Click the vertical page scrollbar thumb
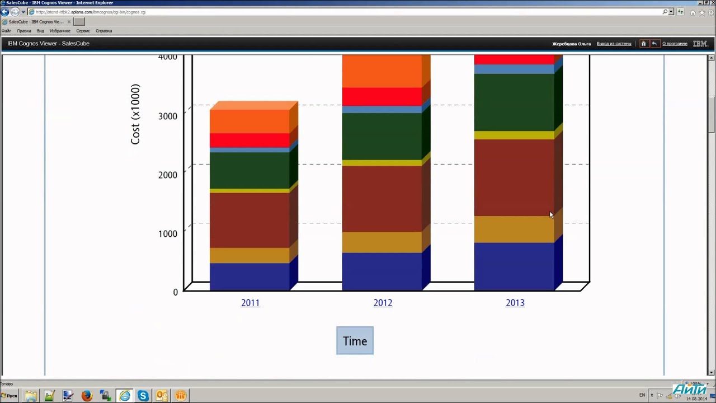This screenshot has height=403, width=716. tap(712, 115)
